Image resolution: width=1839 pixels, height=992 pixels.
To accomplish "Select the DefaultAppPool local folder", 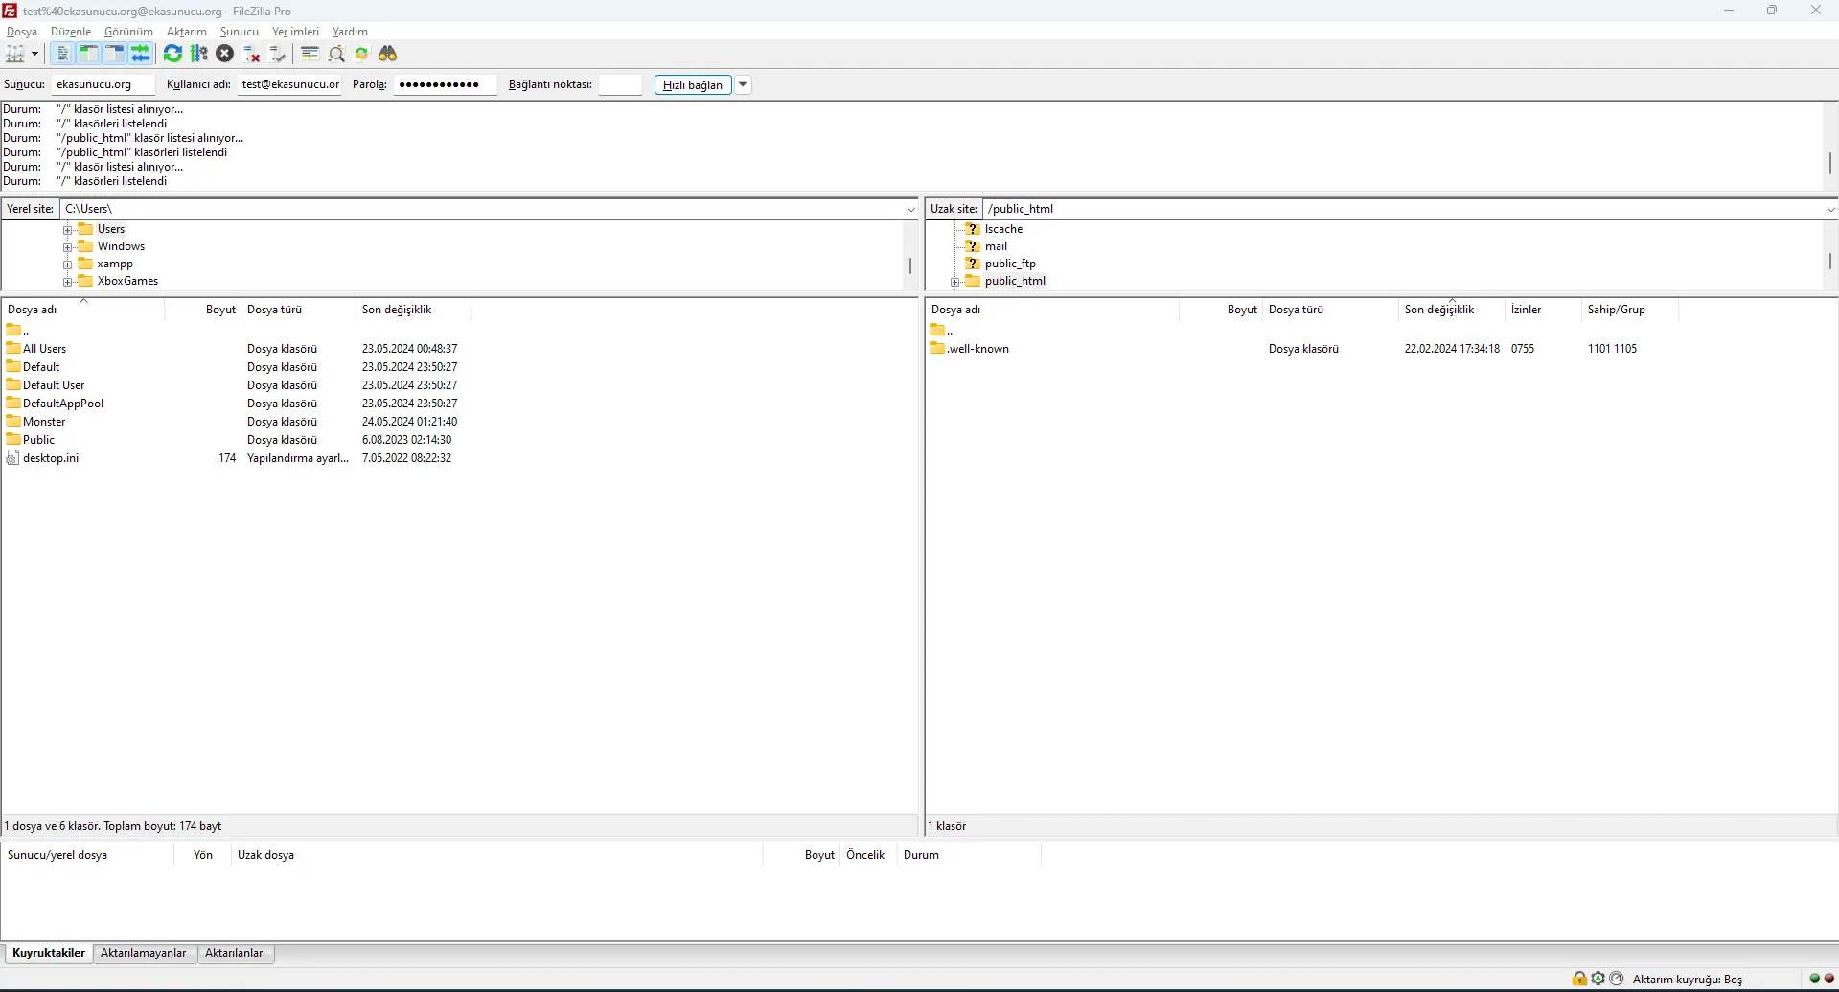I will [63, 404].
